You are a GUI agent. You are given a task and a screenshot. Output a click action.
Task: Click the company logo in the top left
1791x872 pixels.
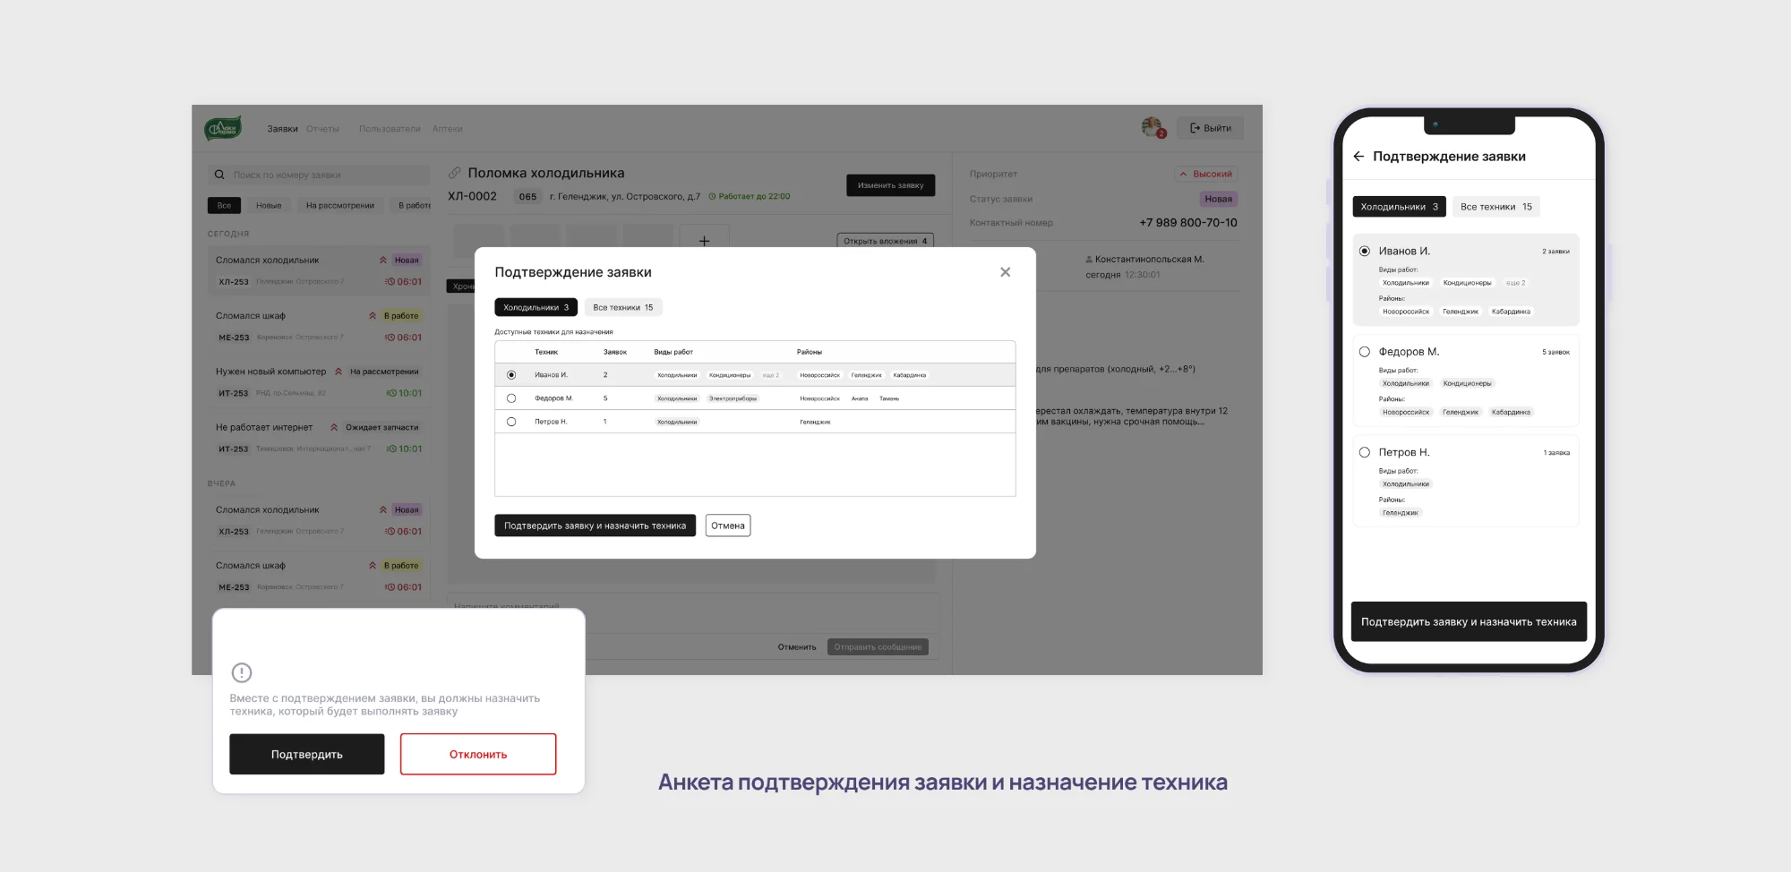225,126
